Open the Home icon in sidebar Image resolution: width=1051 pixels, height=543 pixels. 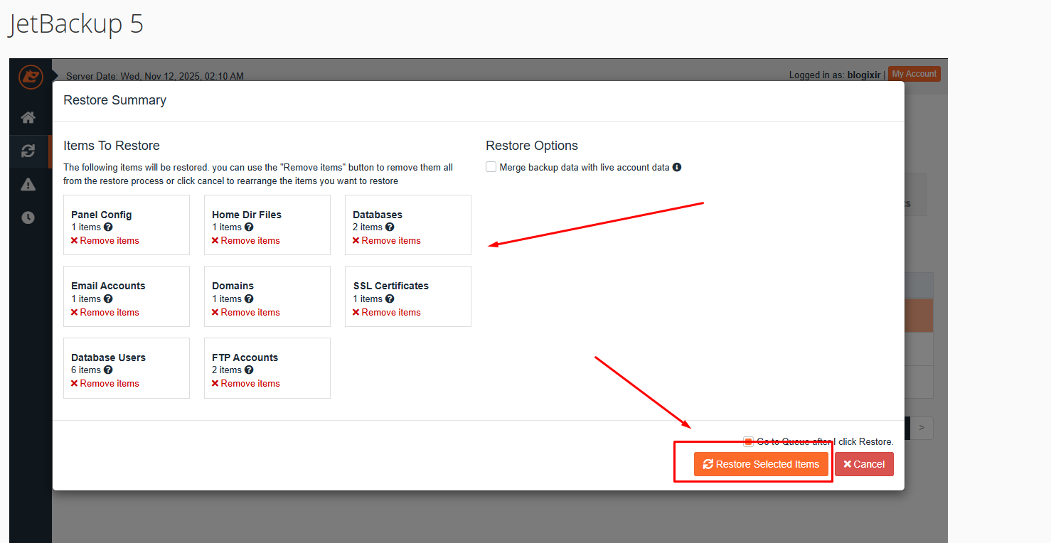28,117
